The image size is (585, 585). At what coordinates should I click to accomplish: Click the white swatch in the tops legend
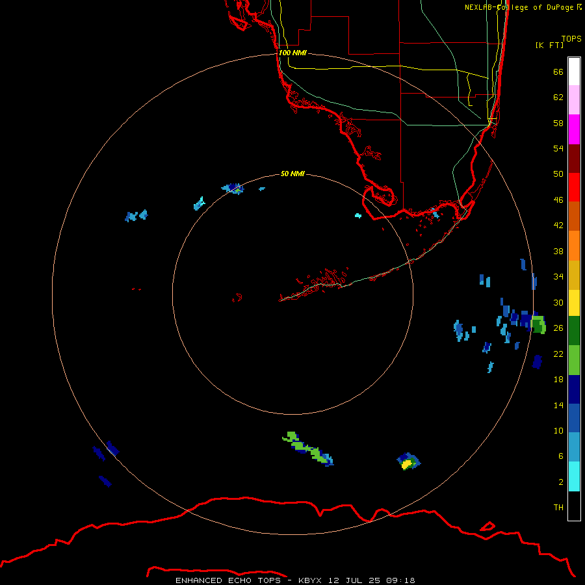tap(574, 71)
